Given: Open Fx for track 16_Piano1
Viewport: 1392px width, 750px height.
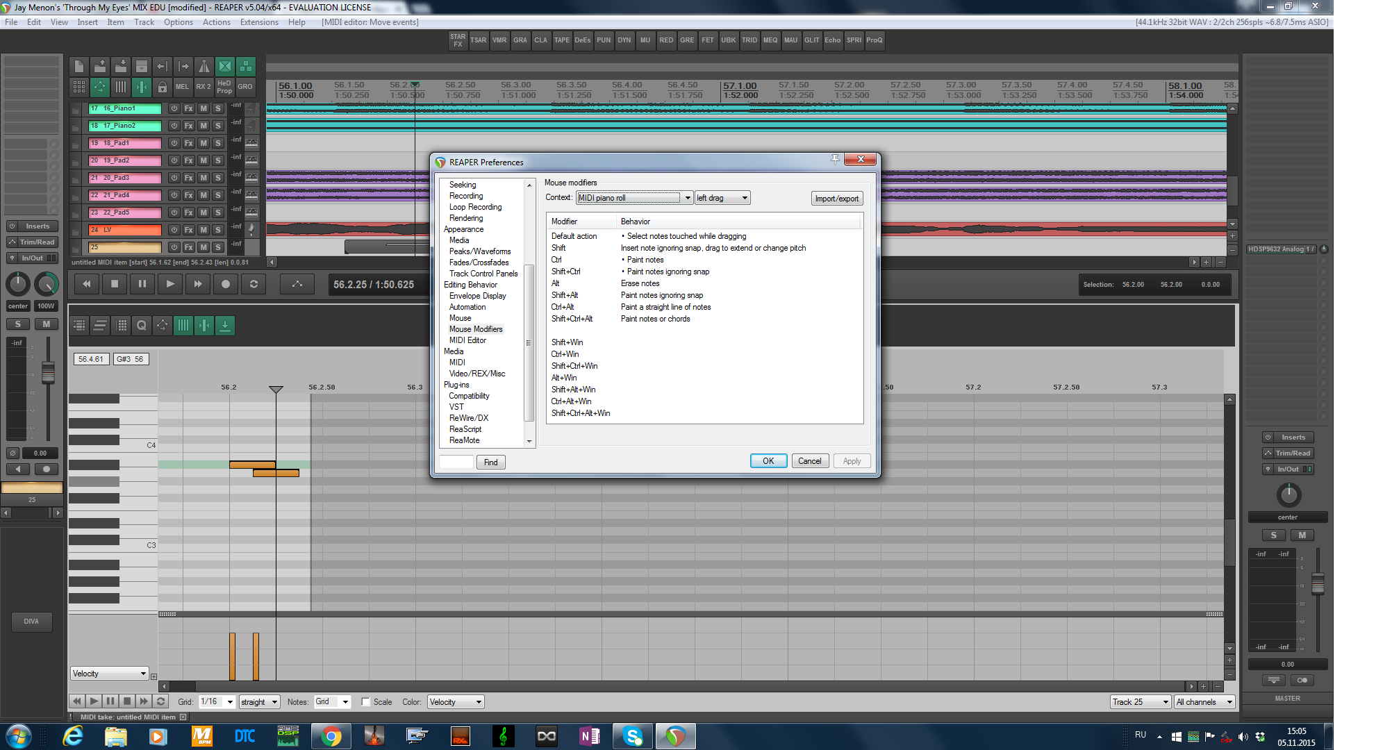Looking at the screenshot, I should [188, 108].
